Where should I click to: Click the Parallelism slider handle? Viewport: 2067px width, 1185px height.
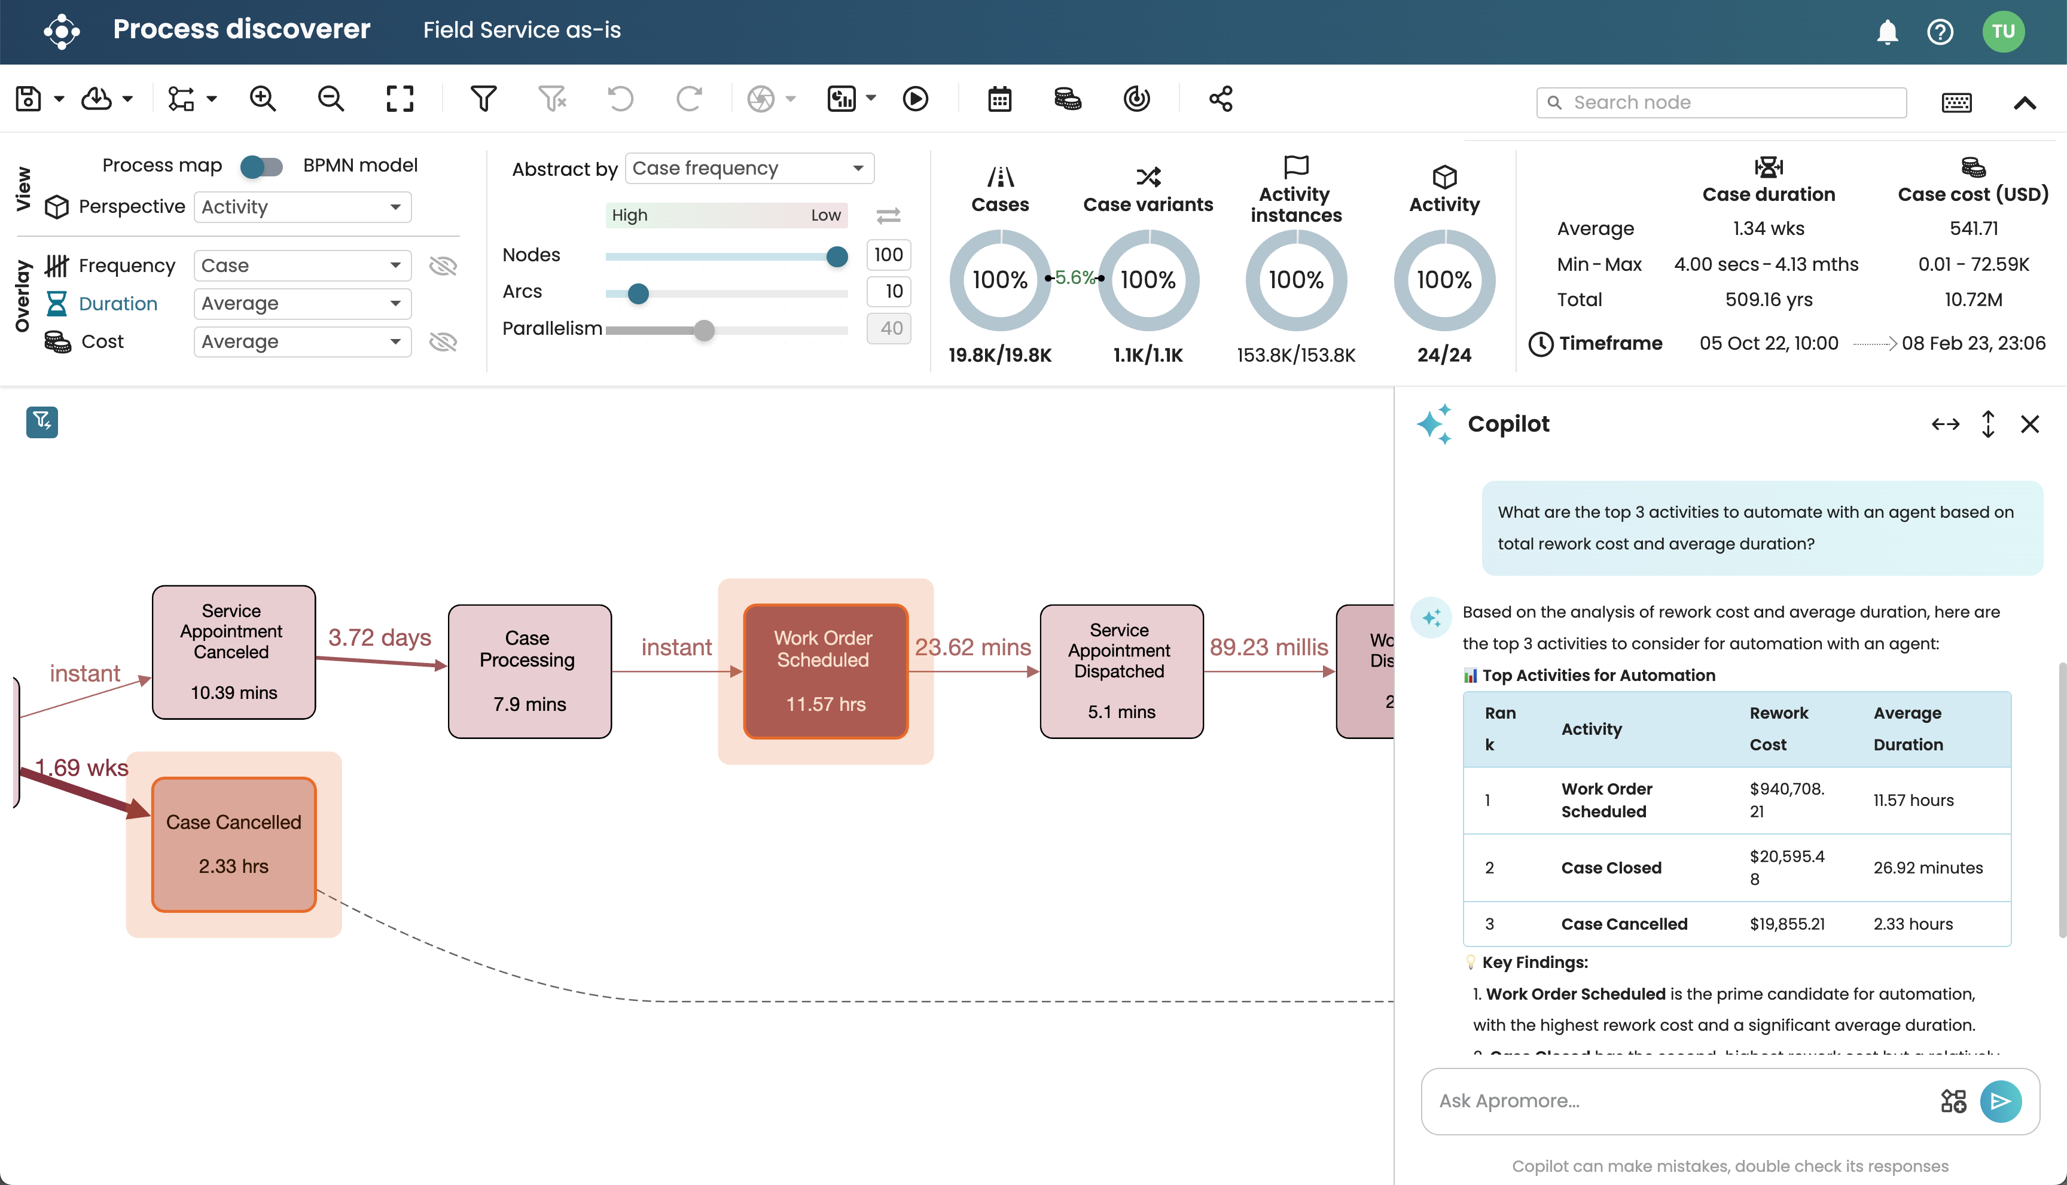pos(704,329)
